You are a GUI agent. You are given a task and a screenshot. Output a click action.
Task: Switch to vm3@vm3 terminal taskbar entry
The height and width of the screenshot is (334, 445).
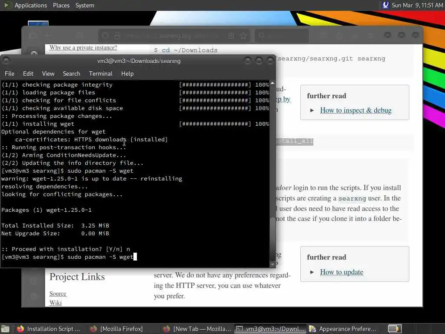(x=270, y=329)
